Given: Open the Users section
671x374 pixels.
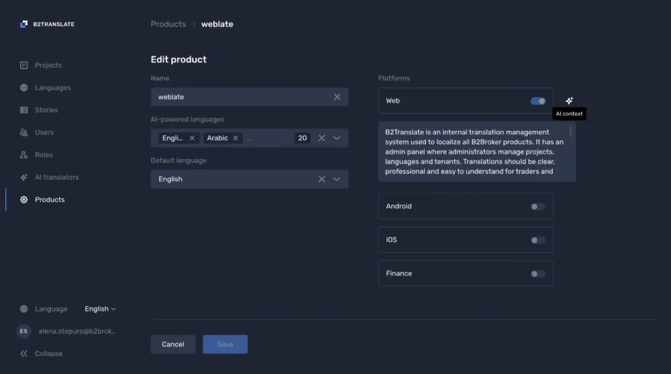Looking at the screenshot, I should pos(44,132).
